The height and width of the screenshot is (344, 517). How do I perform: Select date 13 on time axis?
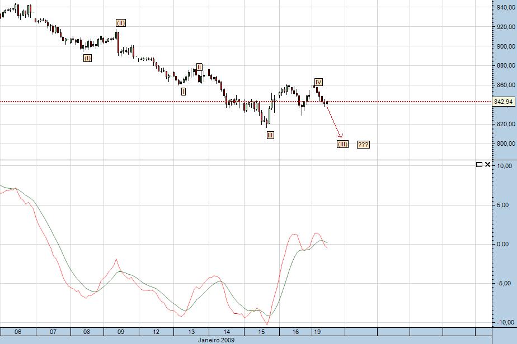click(191, 332)
